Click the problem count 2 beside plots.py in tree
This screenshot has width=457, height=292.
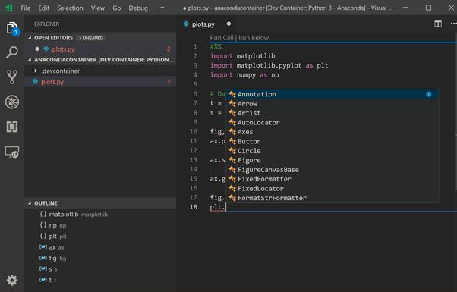pos(169,82)
